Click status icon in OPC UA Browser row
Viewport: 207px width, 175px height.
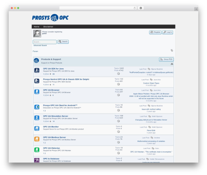118,95
